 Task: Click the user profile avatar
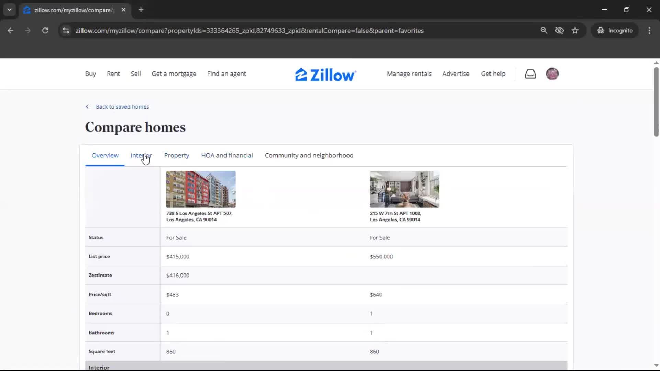point(552,74)
